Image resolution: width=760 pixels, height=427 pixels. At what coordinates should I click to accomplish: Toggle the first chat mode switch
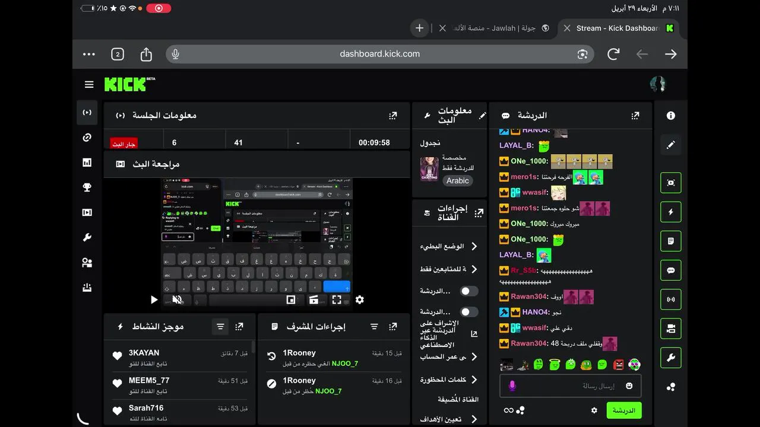click(x=469, y=291)
